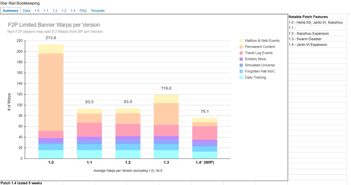Open the 1.1 sheet tab
Viewport: 351px width, 185px height.
coord(46,11)
